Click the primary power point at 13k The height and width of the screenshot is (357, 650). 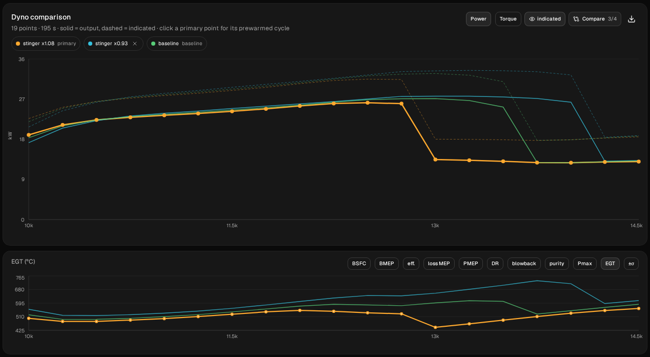coord(435,160)
